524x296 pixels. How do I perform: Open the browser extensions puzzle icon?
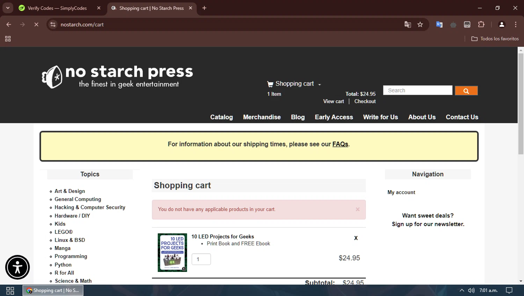[481, 24]
